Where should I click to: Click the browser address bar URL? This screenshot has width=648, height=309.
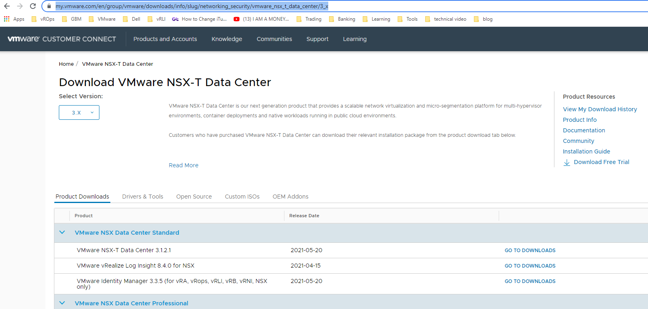coord(192,6)
